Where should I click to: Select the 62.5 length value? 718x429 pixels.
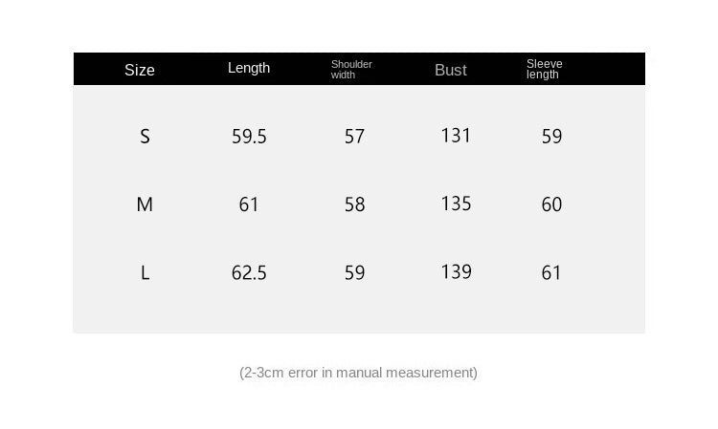coord(249,273)
